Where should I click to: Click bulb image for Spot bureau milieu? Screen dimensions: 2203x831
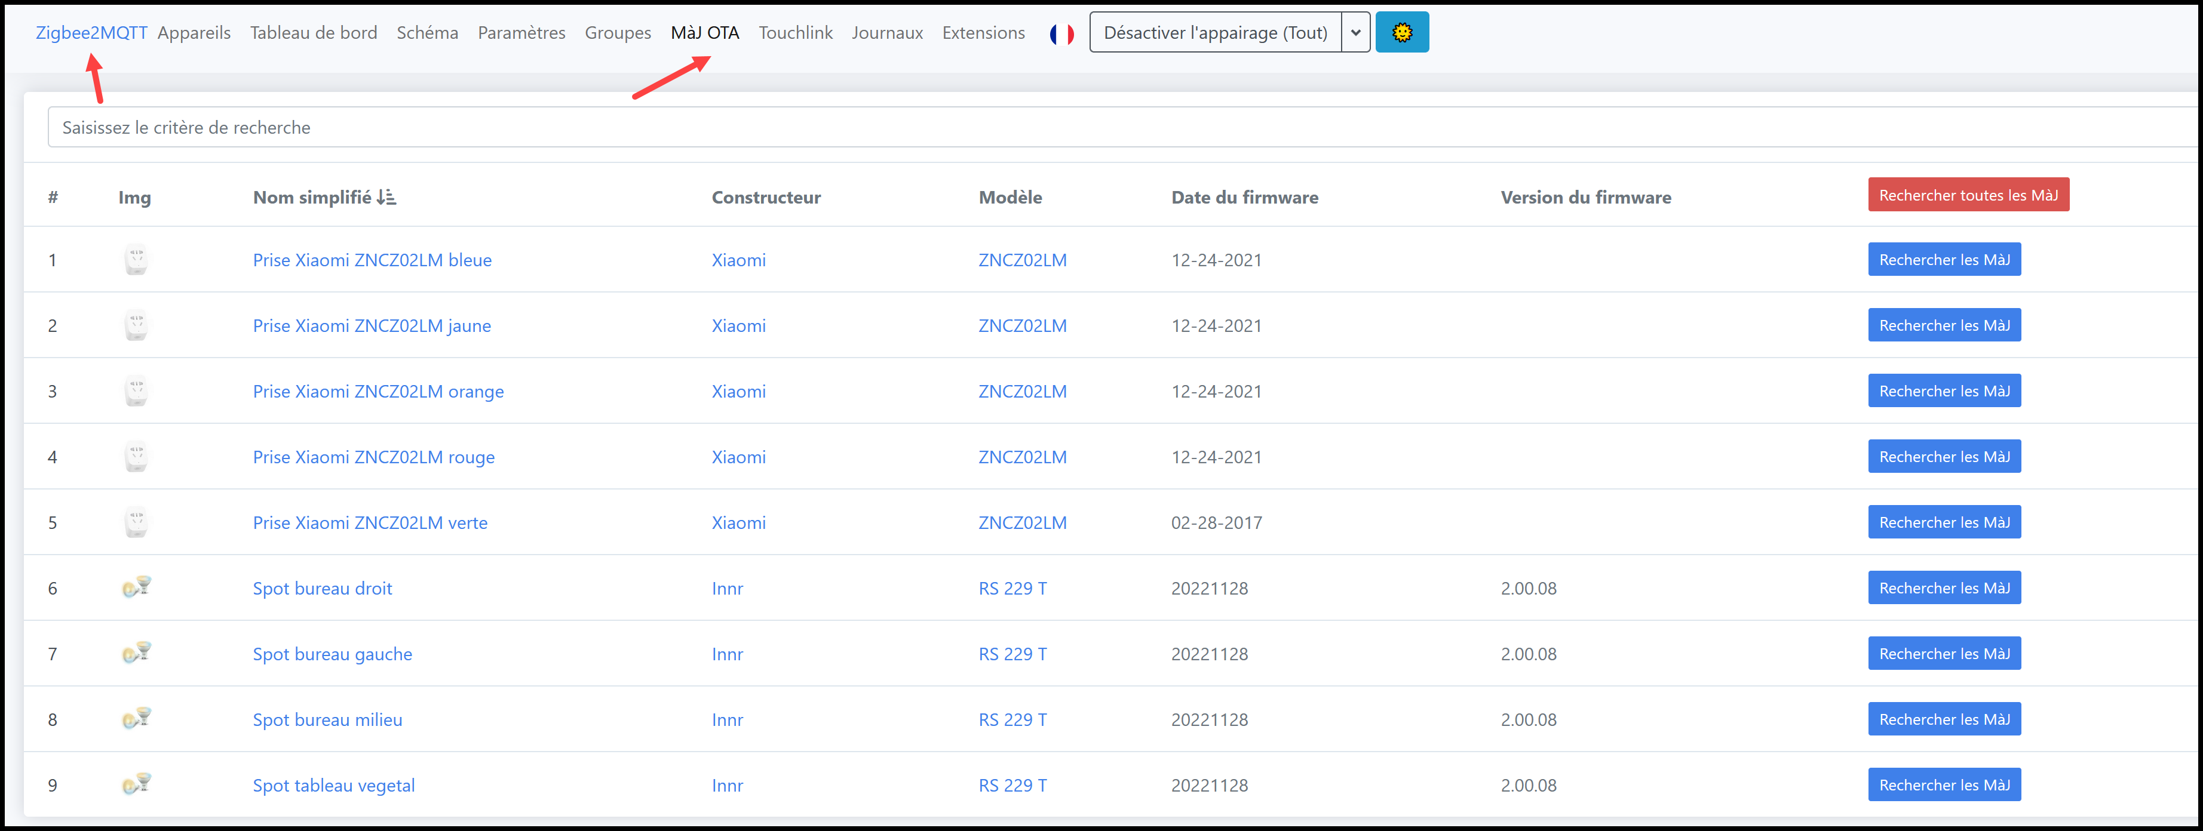[x=137, y=718]
